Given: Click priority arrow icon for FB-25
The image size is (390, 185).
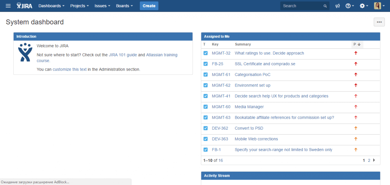Looking at the screenshot, I should click(356, 64).
